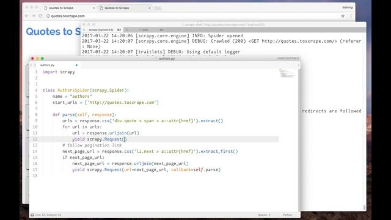The image size is (391, 220).
Task: Click the name = "authors" line
Action: 72,97
